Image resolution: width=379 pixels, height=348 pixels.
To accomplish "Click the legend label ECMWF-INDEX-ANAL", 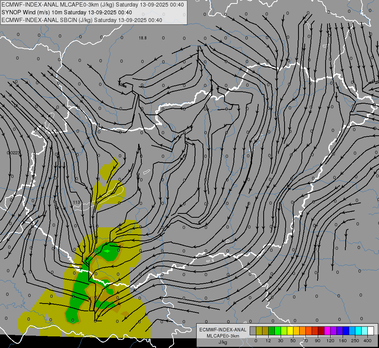I will click(223, 330).
